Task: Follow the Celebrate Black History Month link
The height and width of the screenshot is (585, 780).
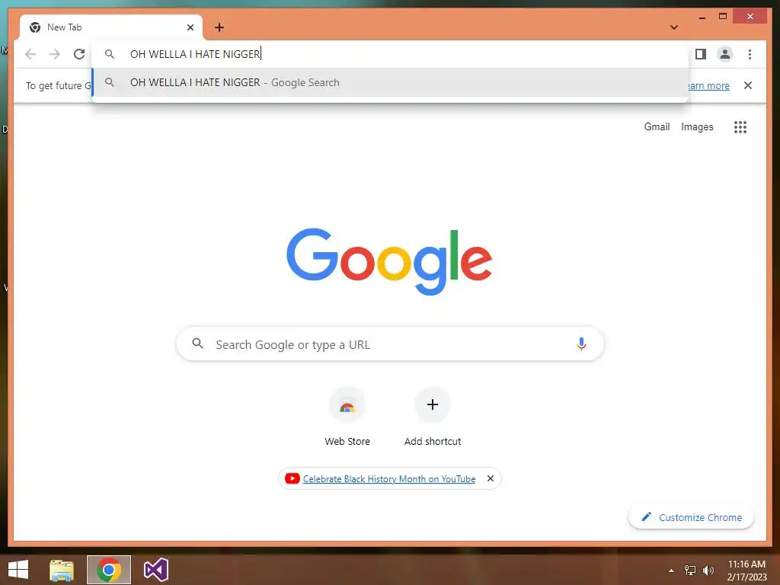Action: [x=389, y=478]
